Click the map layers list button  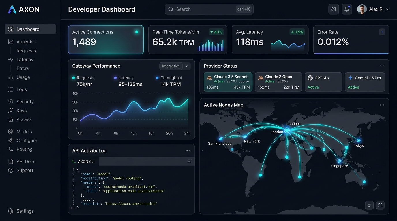(x=369, y=205)
